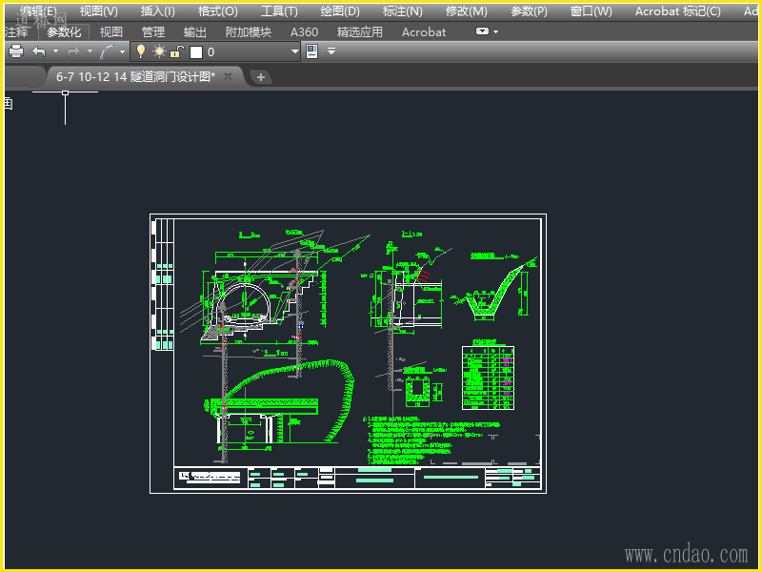This screenshot has height=572, width=762.
Task: Toggle layer on/off light bulb
Action: pyautogui.click(x=141, y=51)
